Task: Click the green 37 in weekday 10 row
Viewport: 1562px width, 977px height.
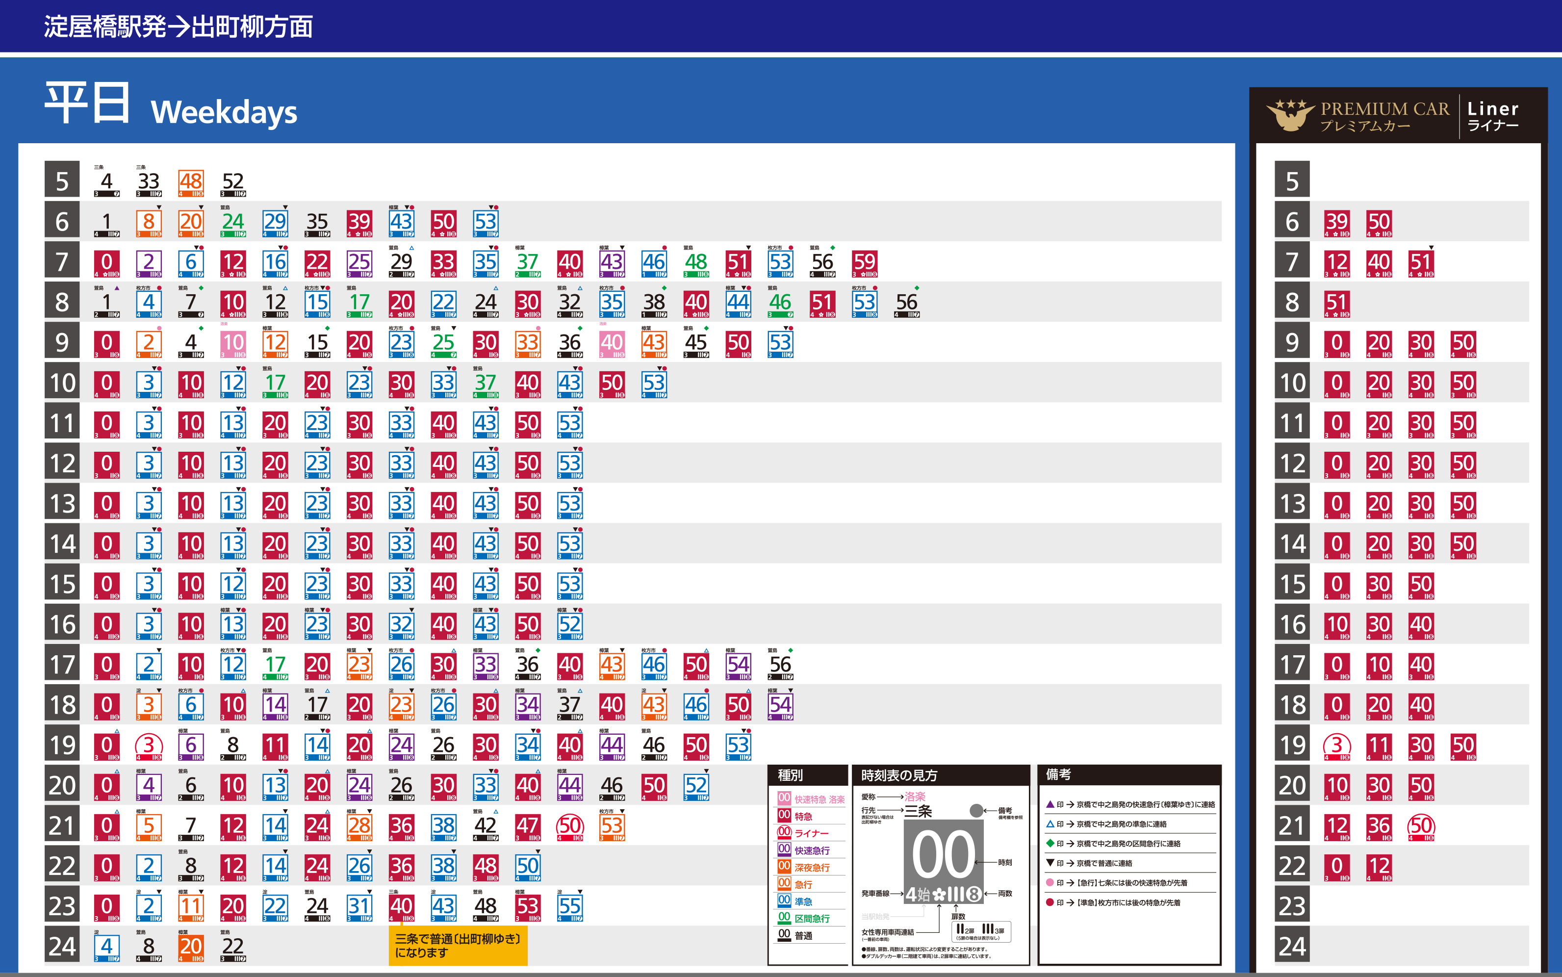Action: pyautogui.click(x=485, y=385)
